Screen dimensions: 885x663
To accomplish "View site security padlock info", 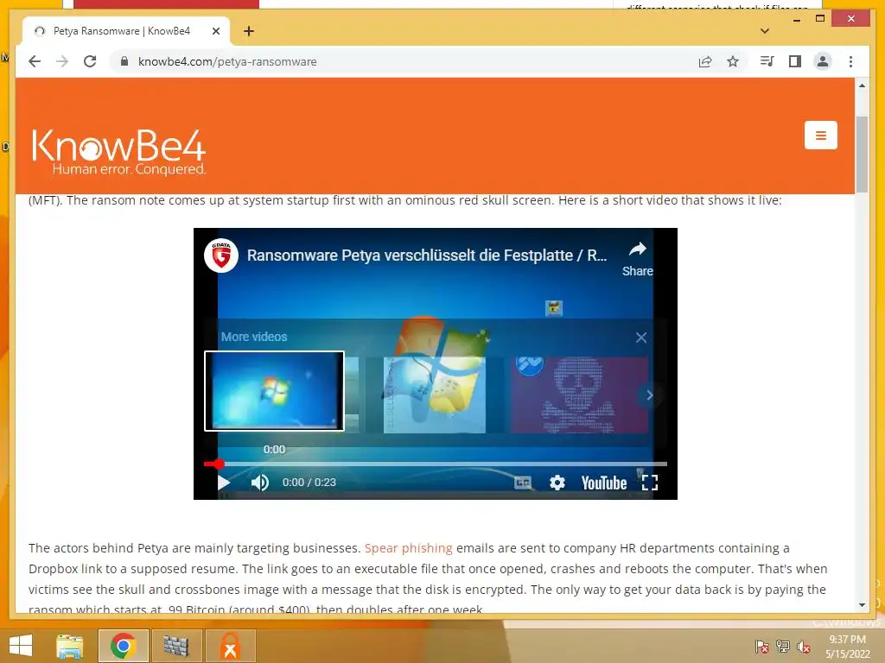I will pyautogui.click(x=124, y=61).
